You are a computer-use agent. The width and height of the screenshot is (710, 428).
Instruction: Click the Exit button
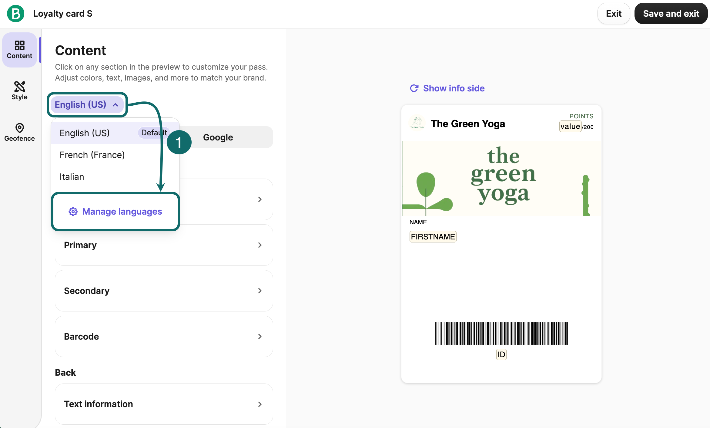tap(614, 14)
